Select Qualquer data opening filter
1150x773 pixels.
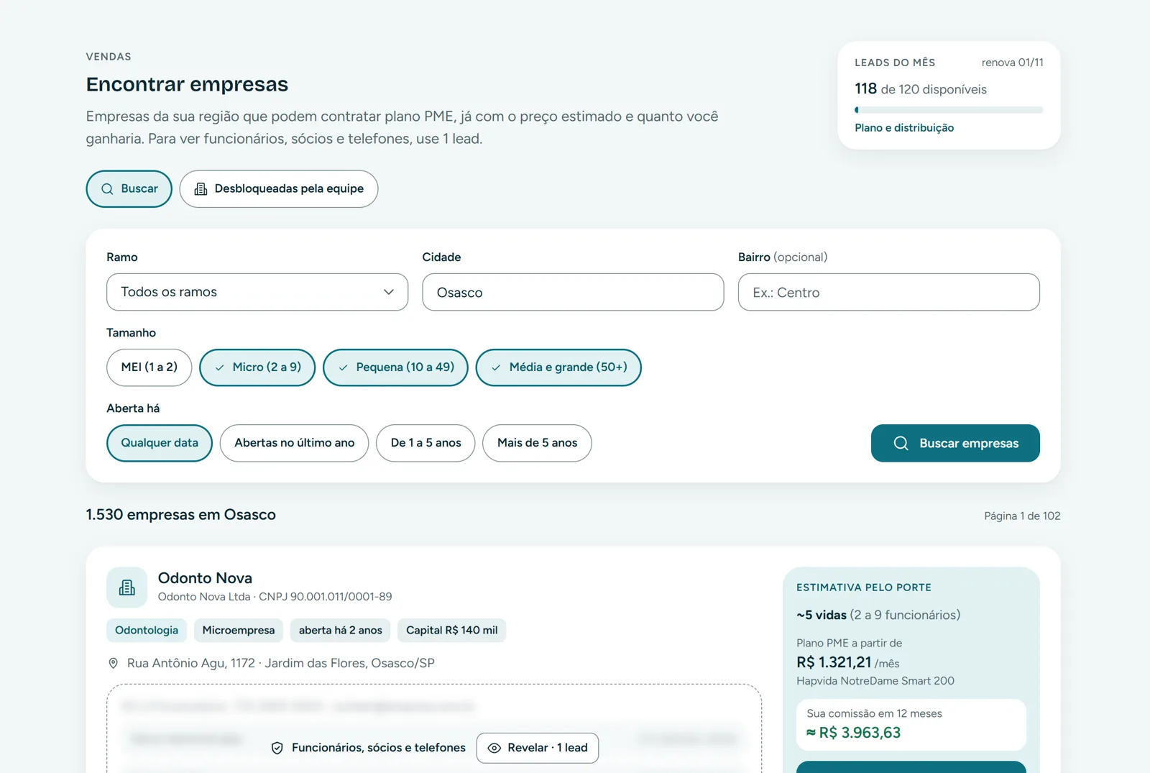(x=160, y=443)
